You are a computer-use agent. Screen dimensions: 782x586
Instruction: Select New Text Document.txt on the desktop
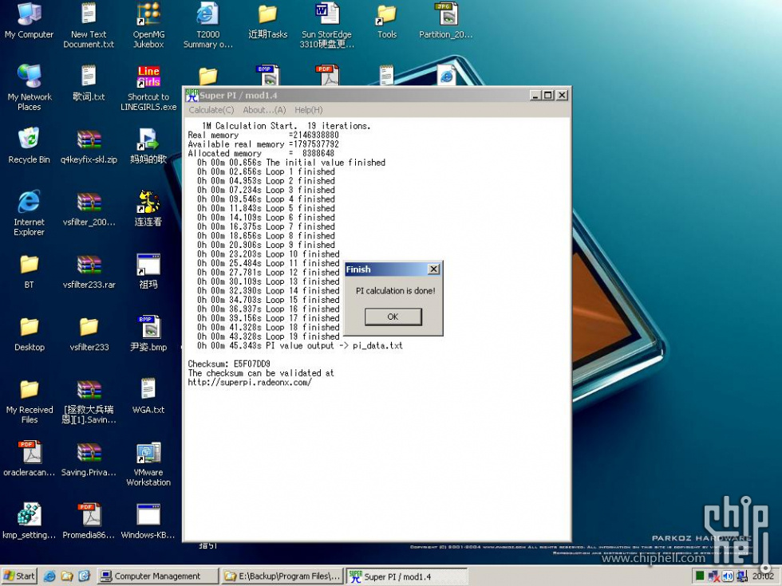click(x=89, y=26)
